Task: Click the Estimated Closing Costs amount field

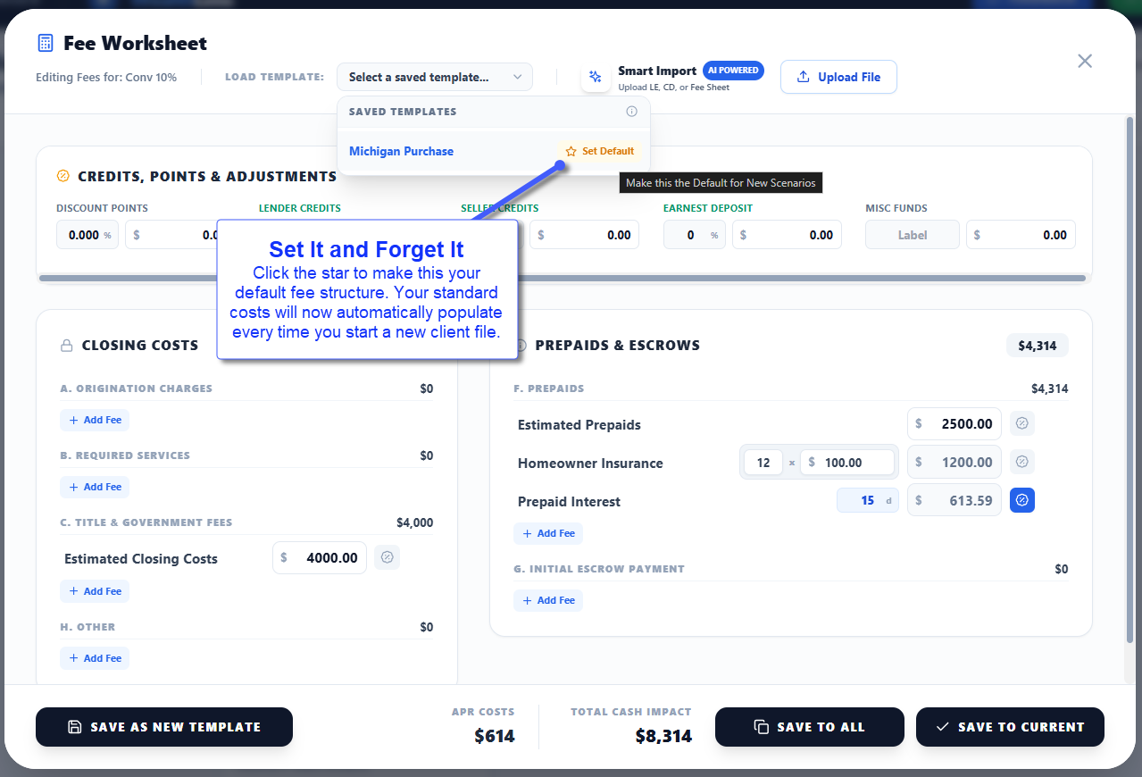Action: point(320,557)
